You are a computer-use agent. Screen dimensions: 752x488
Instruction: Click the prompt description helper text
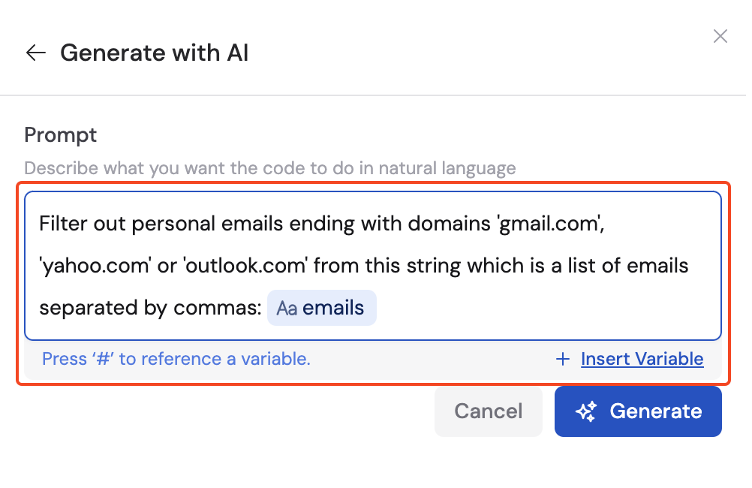pyautogui.click(x=270, y=167)
